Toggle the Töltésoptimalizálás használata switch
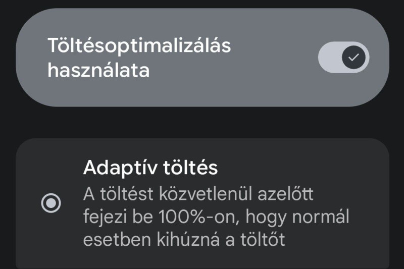 click(x=343, y=58)
